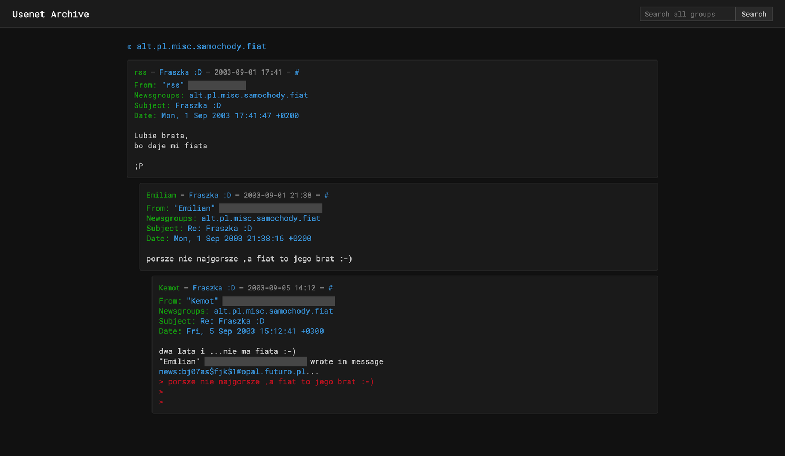This screenshot has width=785, height=456.
Task: Open newsgroup link in Emilian's Newsgroups line
Action: point(261,218)
